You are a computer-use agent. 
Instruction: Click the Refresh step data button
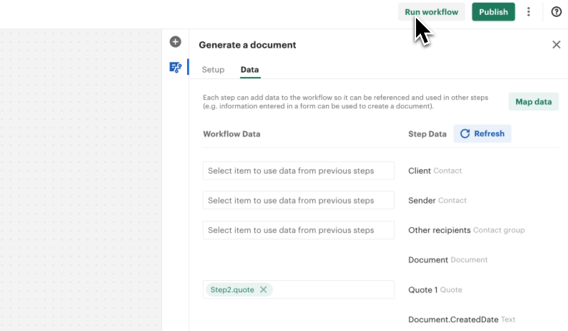pos(482,134)
